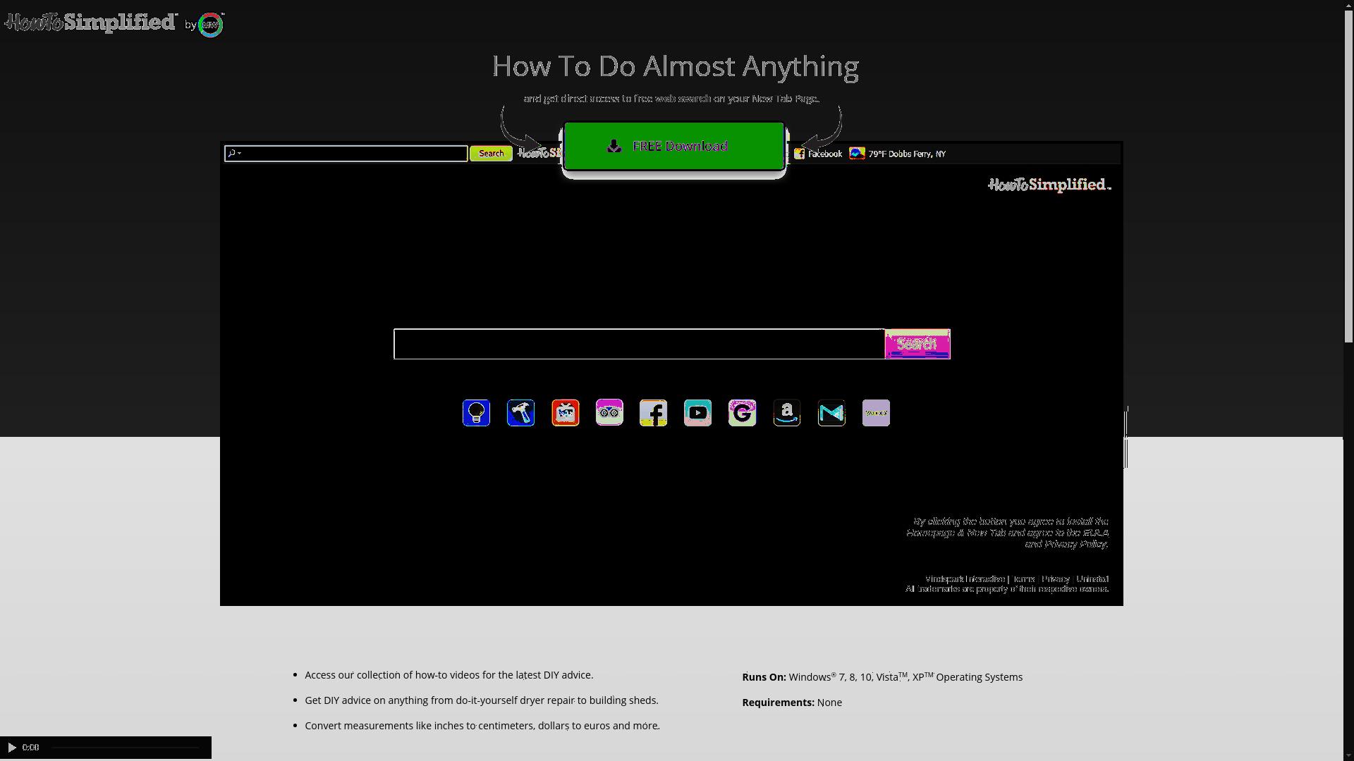The width and height of the screenshot is (1354, 761).
Task: Click the green FREE Download button
Action: point(673,146)
